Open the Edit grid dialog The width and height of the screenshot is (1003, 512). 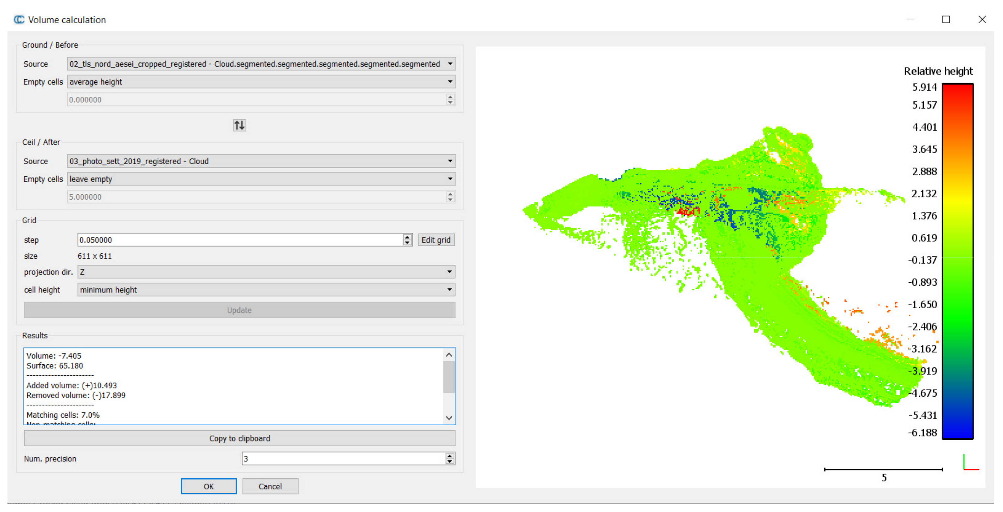(x=436, y=239)
